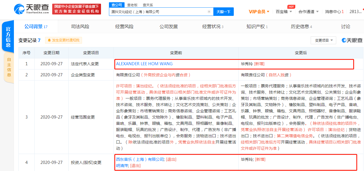364x171 pixels.
Task: Click 毕秀玲 [新增] in the legal representative row
Action: point(253,64)
